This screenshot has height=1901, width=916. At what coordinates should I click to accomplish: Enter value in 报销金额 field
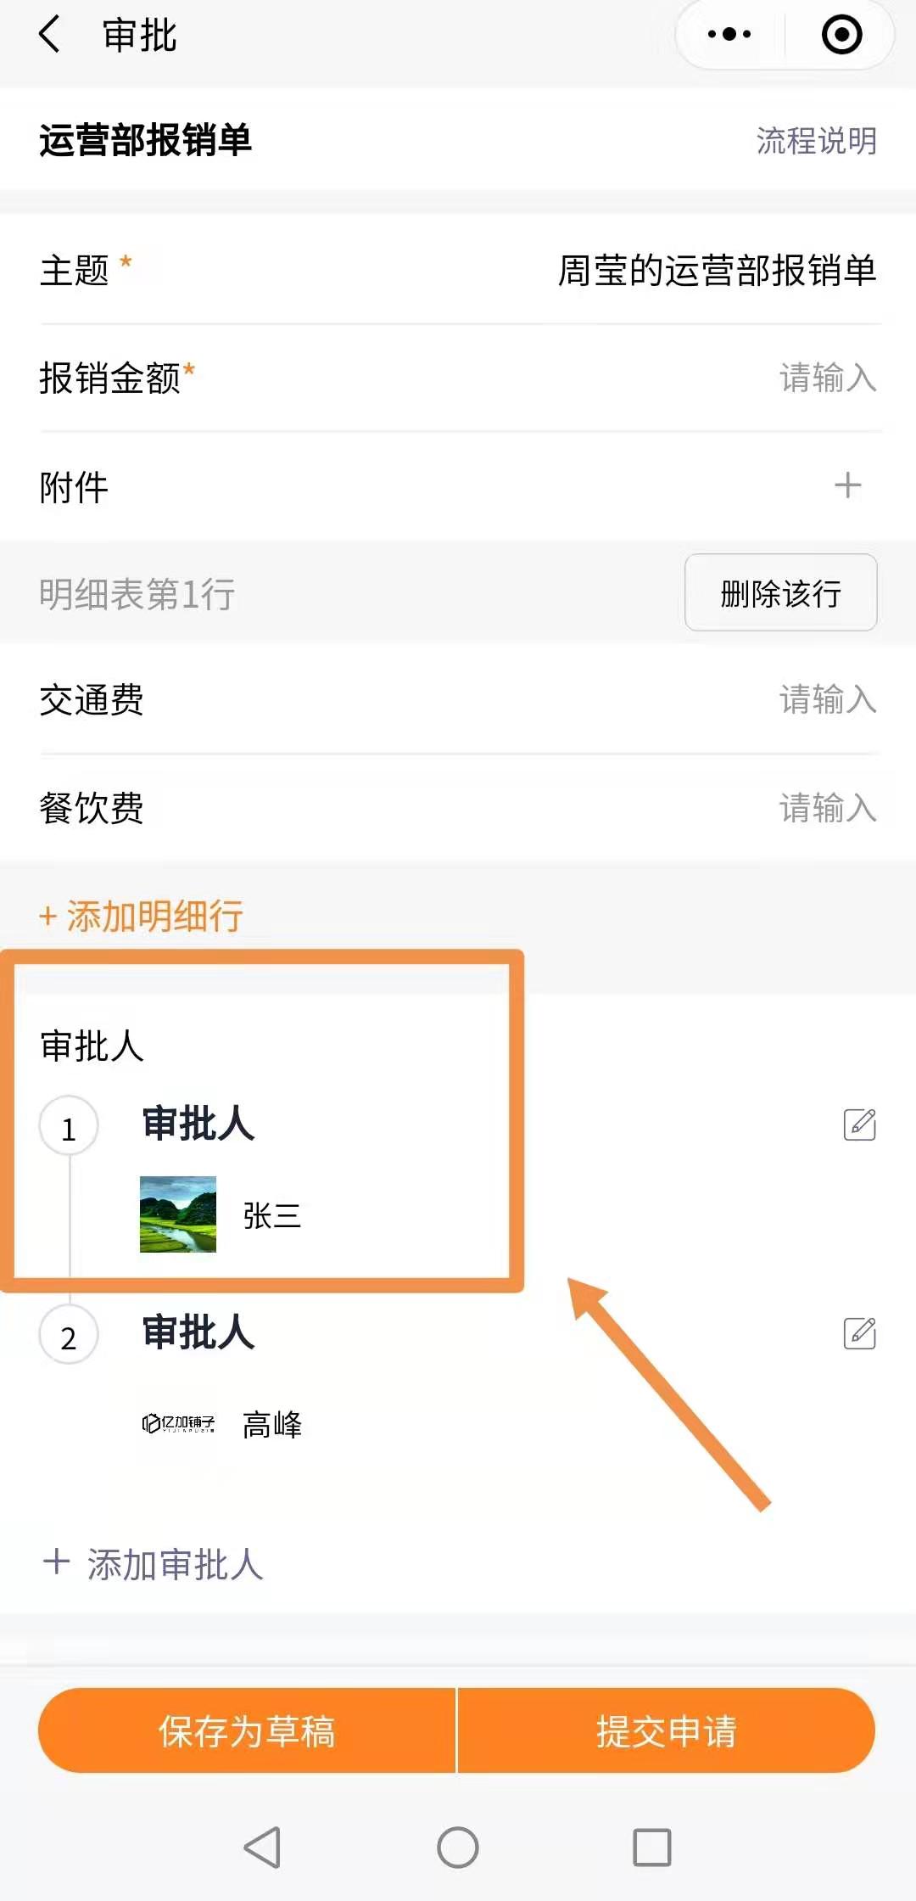827,378
